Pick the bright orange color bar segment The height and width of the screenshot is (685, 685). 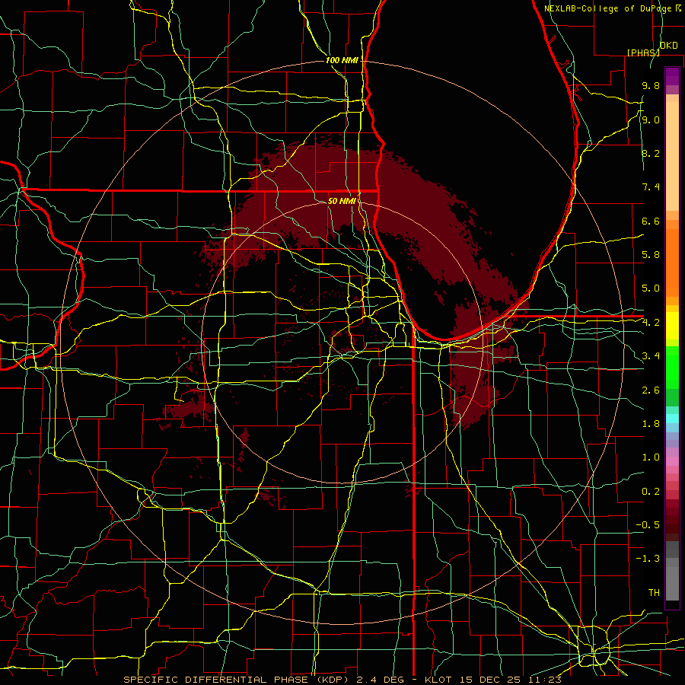click(x=672, y=262)
